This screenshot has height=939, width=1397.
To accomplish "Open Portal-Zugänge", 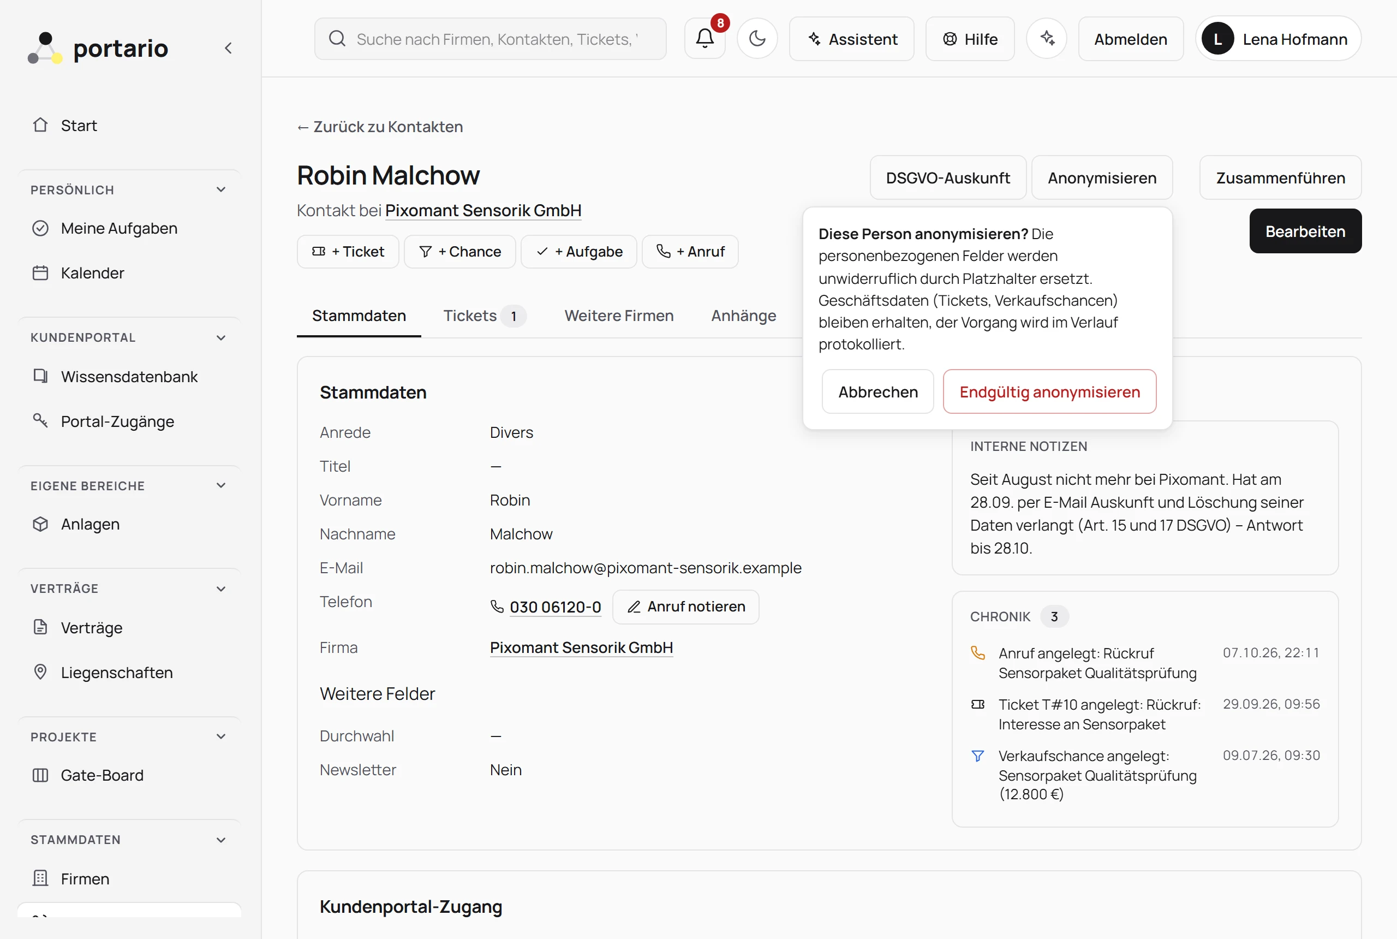I will coord(129,421).
